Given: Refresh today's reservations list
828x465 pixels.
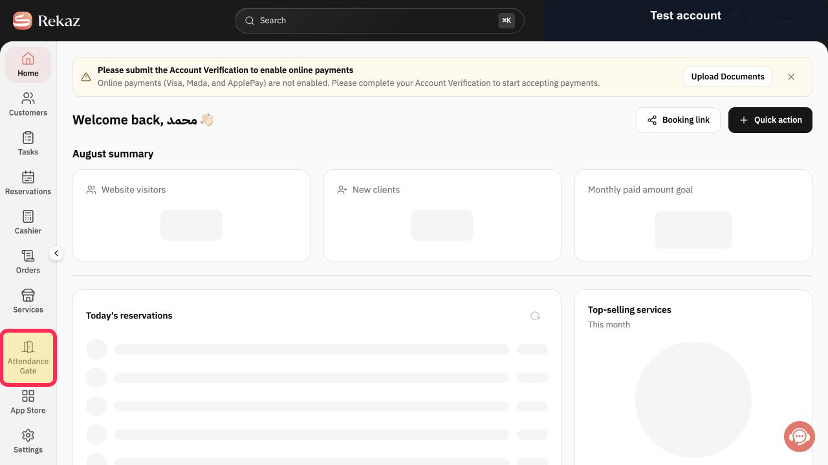Looking at the screenshot, I should [x=535, y=316].
